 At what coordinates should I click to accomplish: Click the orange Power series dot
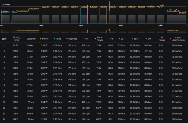[41, 39]
